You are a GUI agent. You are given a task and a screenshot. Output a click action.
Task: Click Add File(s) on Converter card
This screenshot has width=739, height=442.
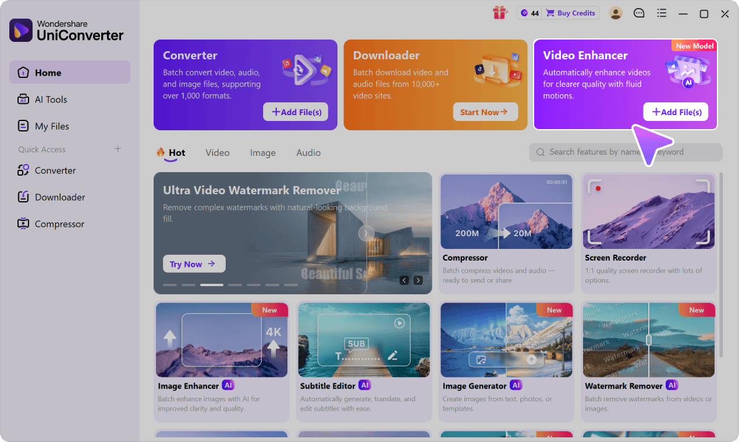coord(296,112)
